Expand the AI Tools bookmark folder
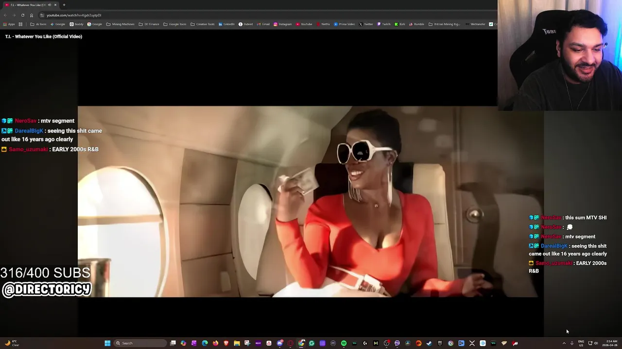Image resolution: width=622 pixels, height=349 pixels. pyautogui.click(x=38, y=24)
